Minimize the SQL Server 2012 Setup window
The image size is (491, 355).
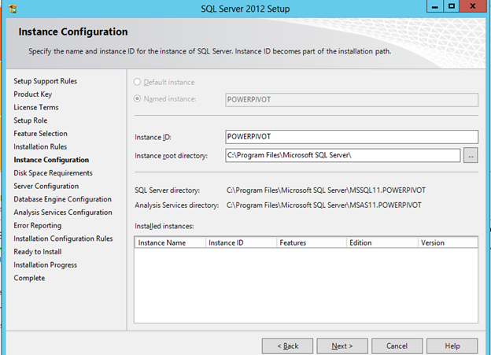coord(435,6)
